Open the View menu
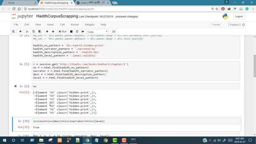The height and width of the screenshot is (144, 256). click(38, 25)
